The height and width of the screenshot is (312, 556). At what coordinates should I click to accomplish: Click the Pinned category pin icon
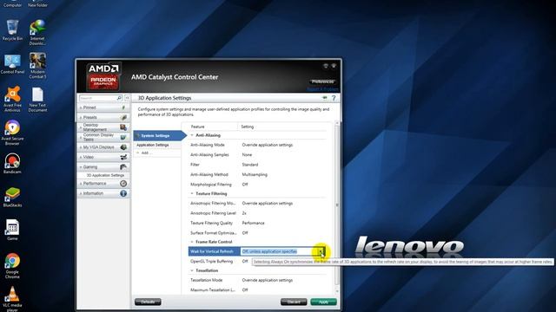click(x=123, y=107)
